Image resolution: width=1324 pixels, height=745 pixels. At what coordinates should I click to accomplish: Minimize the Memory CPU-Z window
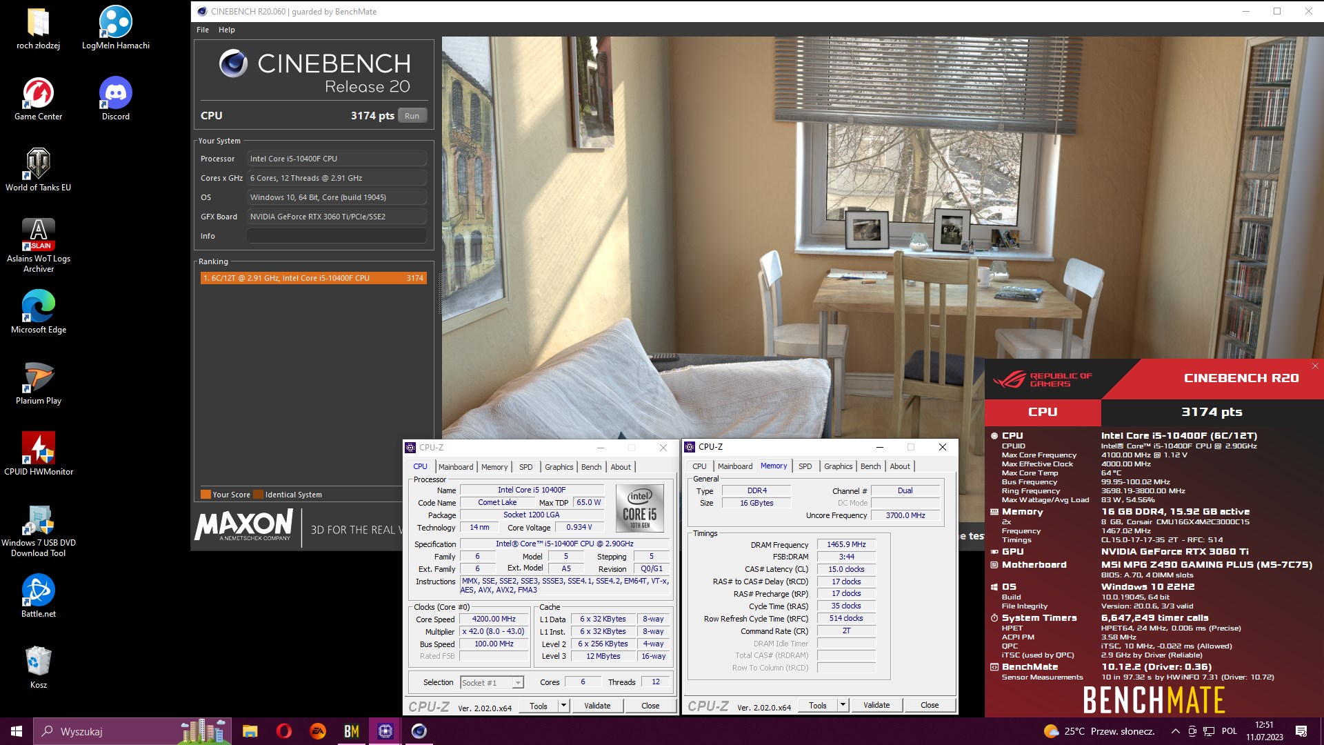880,447
